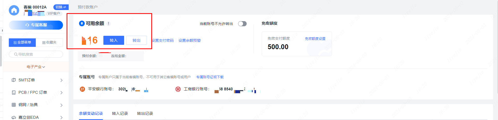Open the 电子产业 dropdown
The height and width of the screenshot is (120, 498).
[36, 67]
